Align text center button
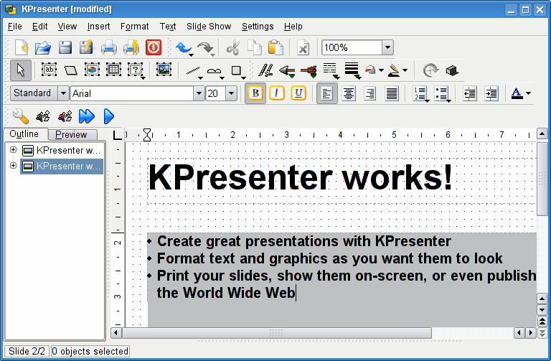This screenshot has height=361, width=551. coord(349,93)
